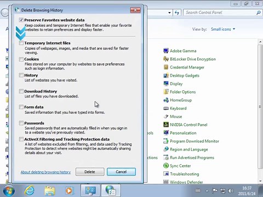Image resolution: width=263 pixels, height=197 pixels.
Task: Click the Delete button
Action: (x=90, y=172)
